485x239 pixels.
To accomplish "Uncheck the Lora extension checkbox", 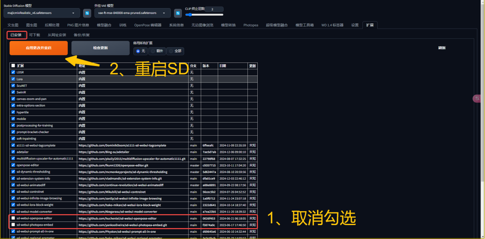I will pyautogui.click(x=13, y=79).
